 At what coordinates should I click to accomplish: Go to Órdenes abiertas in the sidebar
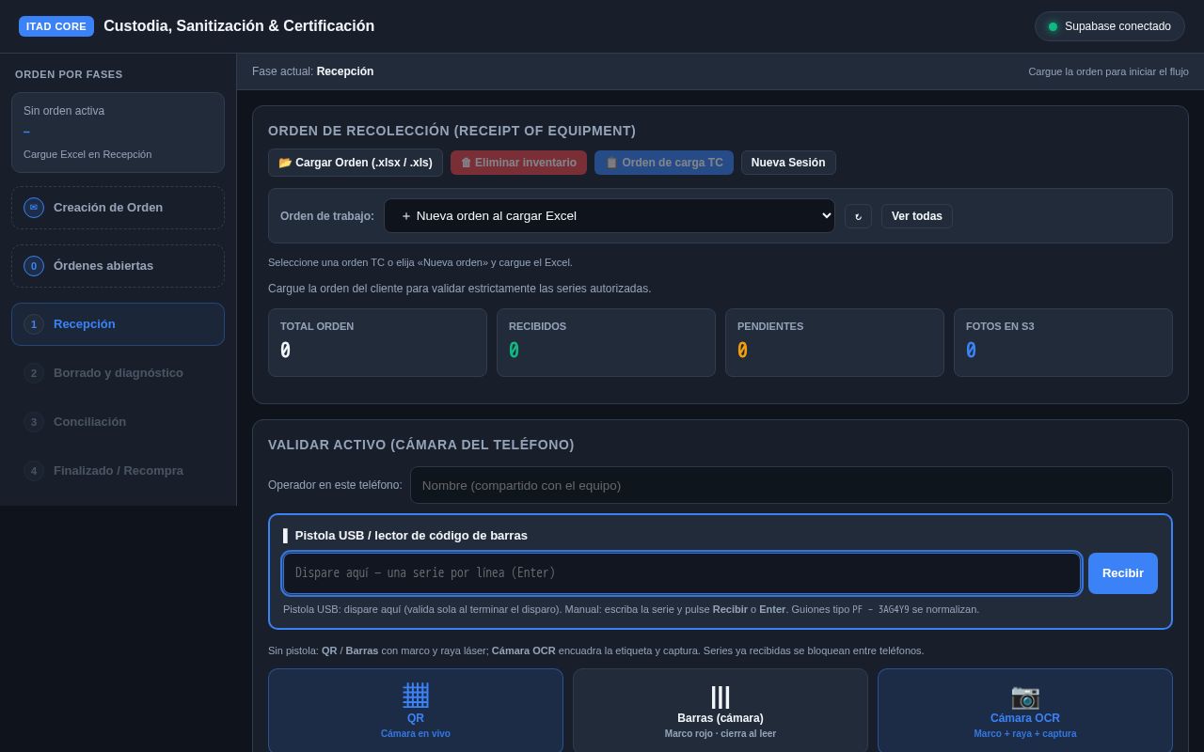tap(119, 266)
